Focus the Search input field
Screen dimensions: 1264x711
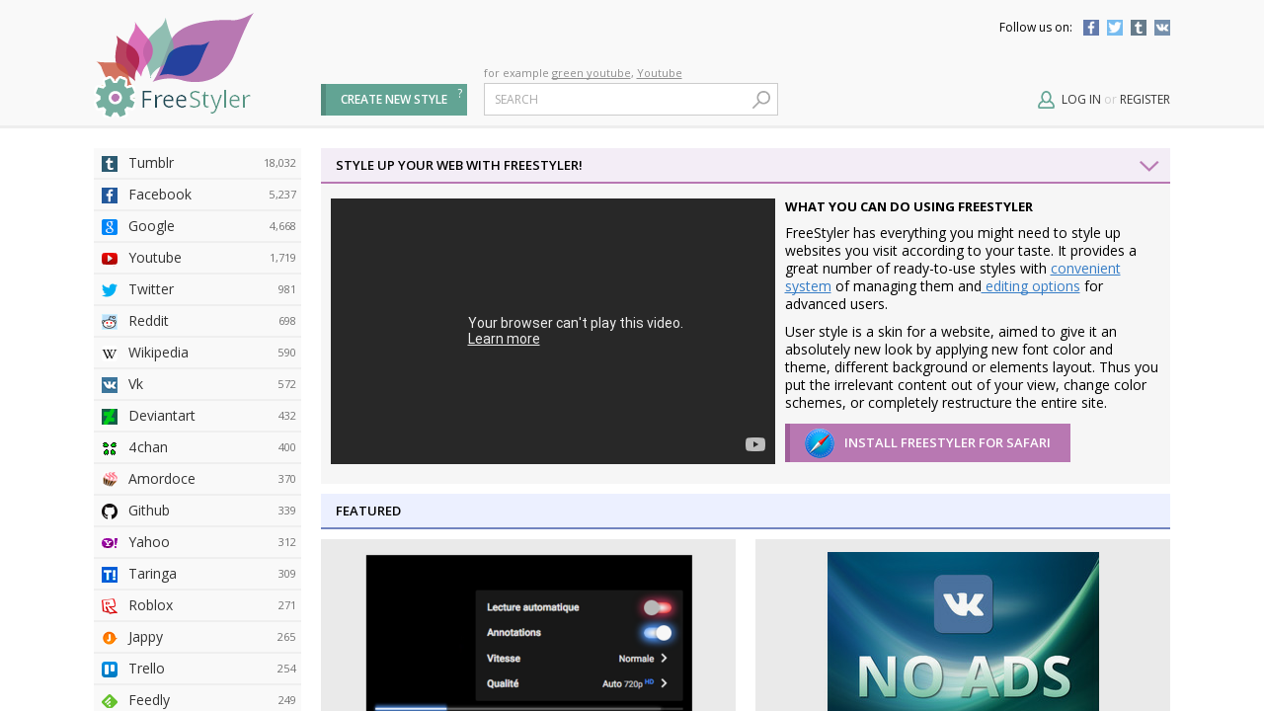coord(631,100)
